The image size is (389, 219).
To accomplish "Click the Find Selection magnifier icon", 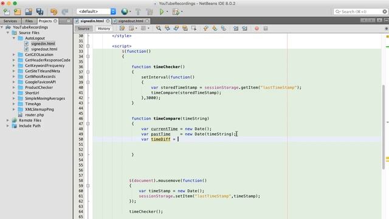I will tap(159, 29).
